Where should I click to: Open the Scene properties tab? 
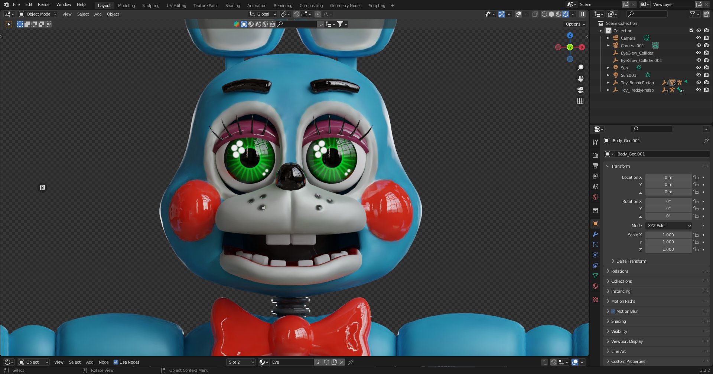[595, 187]
